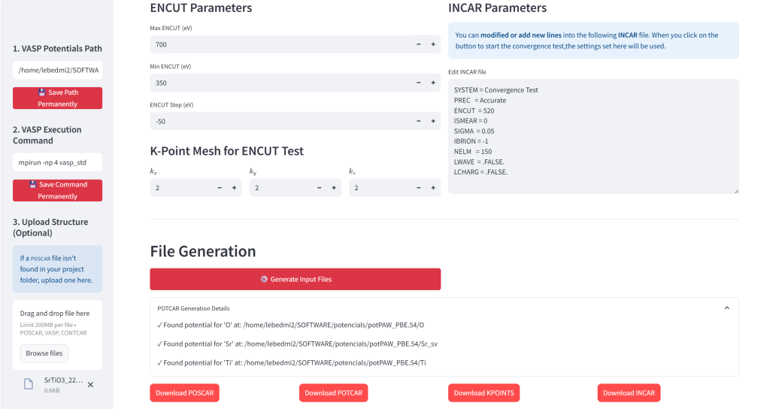
Task: Click Generate Input Files button
Action: click(295, 279)
